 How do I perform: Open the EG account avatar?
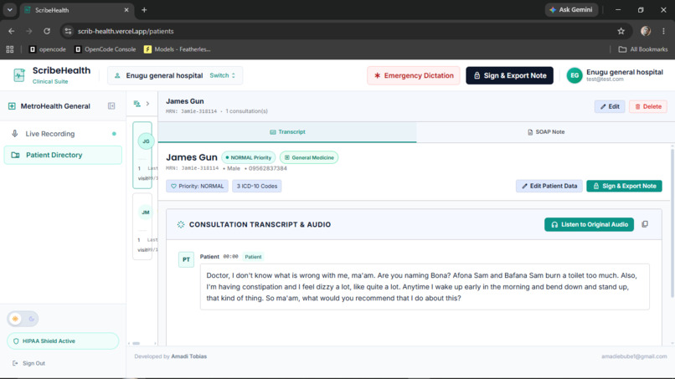coord(575,75)
